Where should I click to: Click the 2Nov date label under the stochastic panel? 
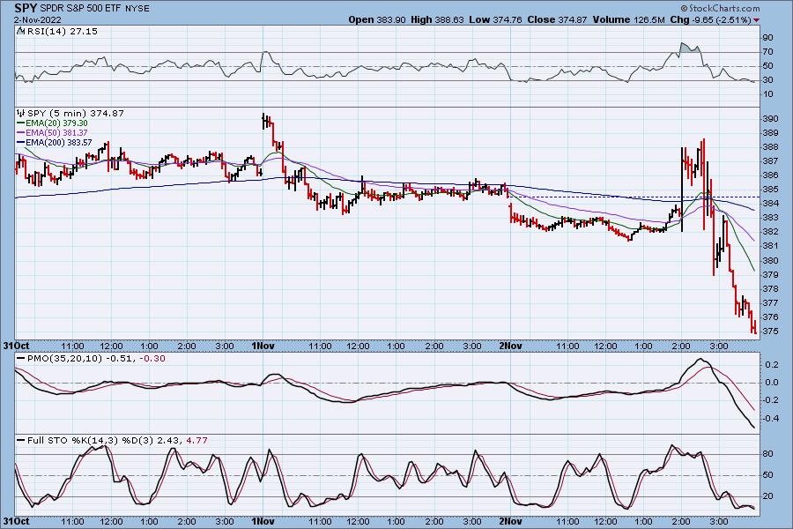(x=510, y=521)
